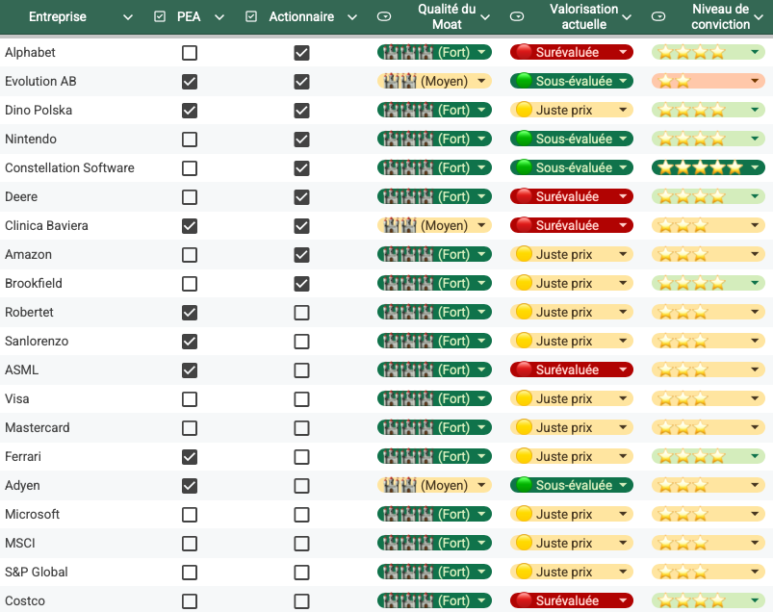This screenshot has width=773, height=612.
Task: Open the Moat quality dropdown for Alphabet
Action: tap(434, 52)
